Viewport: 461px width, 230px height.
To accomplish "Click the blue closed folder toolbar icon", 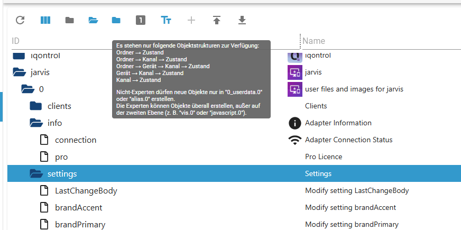I will (116, 21).
